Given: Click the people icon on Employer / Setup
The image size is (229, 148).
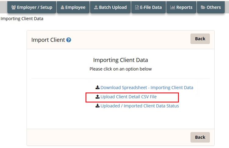Looking at the screenshot, I should (x=13, y=7).
